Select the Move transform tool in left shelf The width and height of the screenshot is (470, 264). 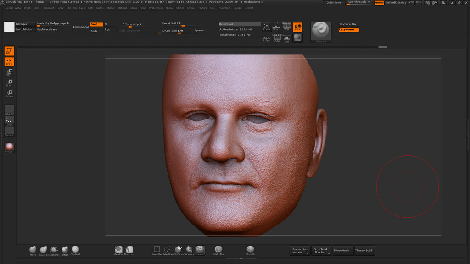[x=9, y=72]
